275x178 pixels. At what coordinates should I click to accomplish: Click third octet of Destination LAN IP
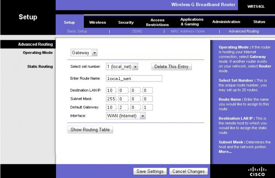135,90
